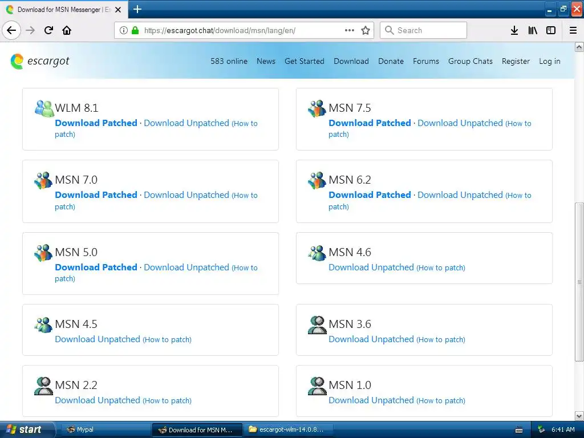The image size is (584, 438).
Task: Close the Download for MSN Messenger tab
Action: [x=118, y=10]
